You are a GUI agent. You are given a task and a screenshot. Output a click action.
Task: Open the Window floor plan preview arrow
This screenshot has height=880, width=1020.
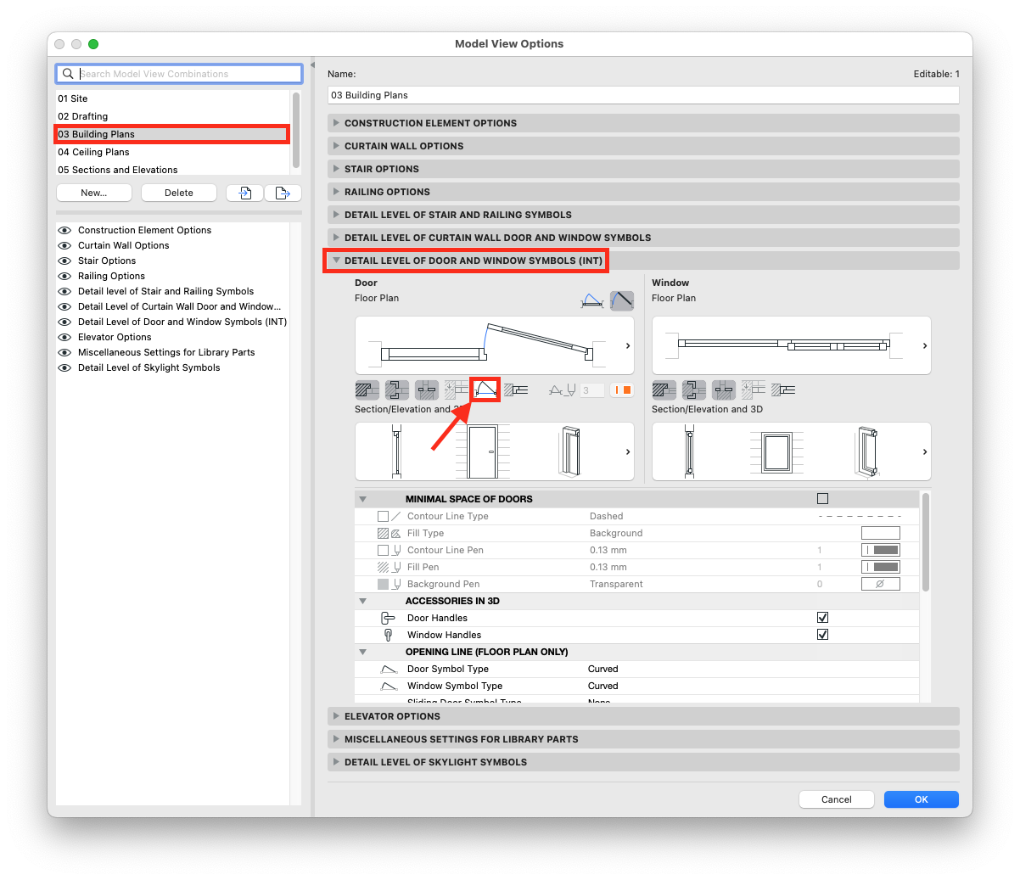click(925, 345)
